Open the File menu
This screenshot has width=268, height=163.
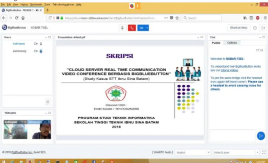3,5
